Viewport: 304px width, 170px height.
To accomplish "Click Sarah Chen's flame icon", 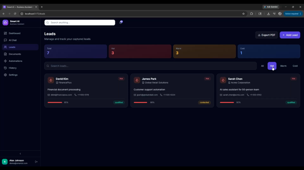I will point(223,80).
